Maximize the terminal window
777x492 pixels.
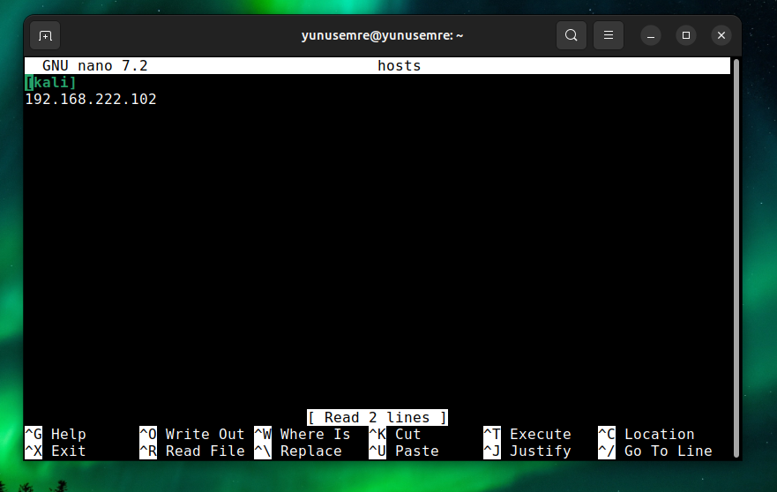click(686, 35)
